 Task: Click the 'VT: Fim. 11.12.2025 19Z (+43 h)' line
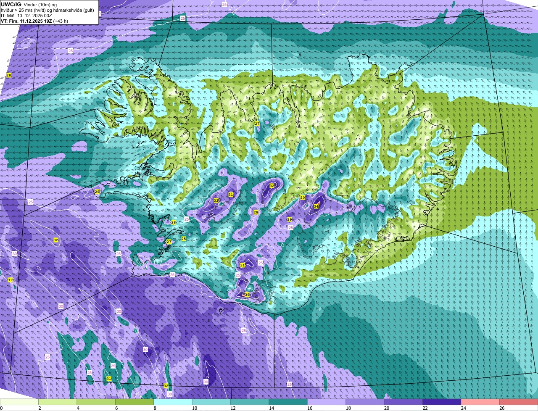34,21
